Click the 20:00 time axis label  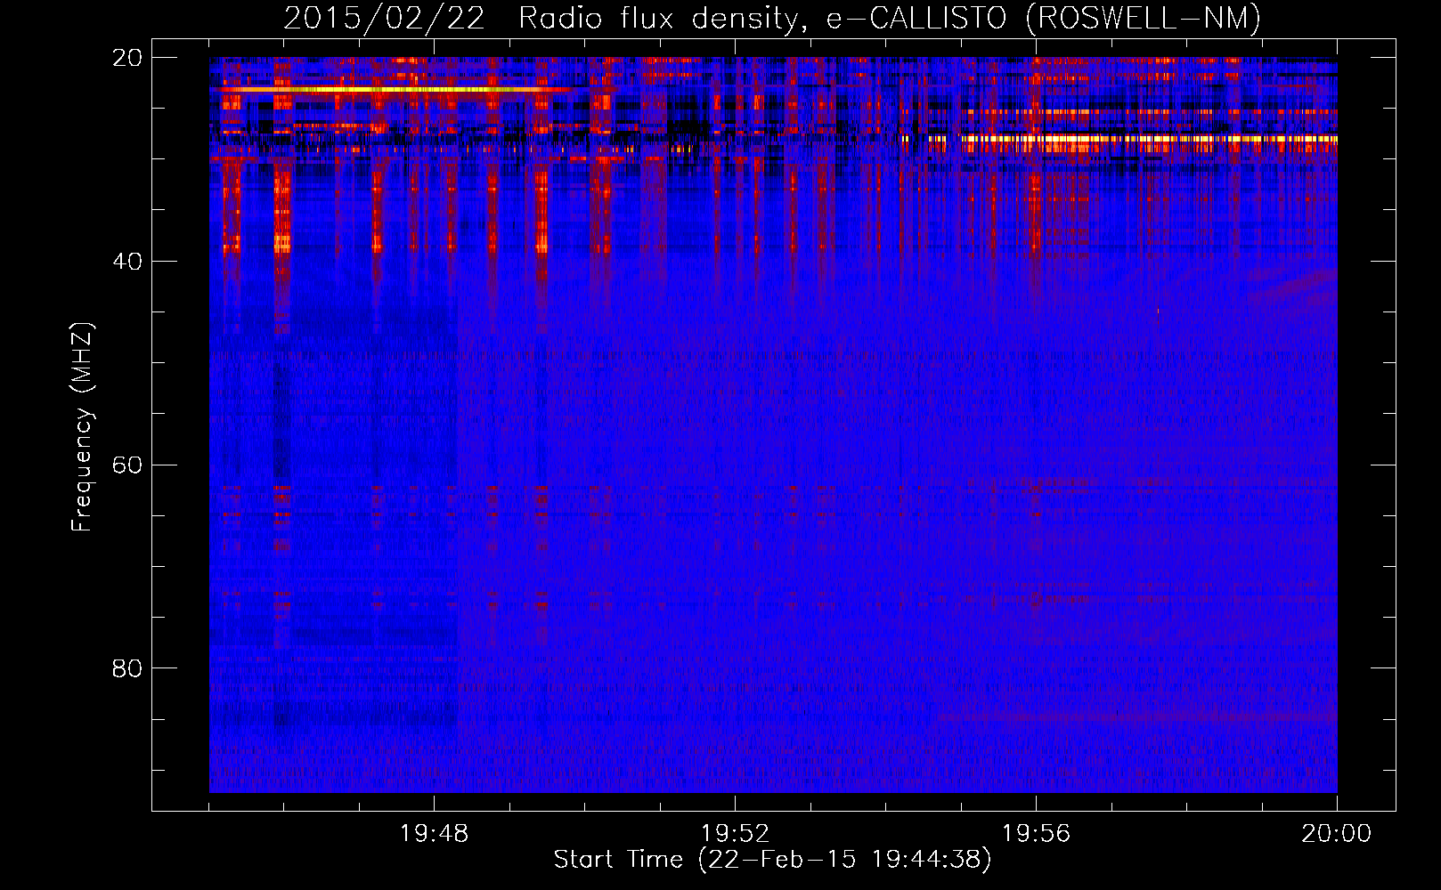point(1336,833)
